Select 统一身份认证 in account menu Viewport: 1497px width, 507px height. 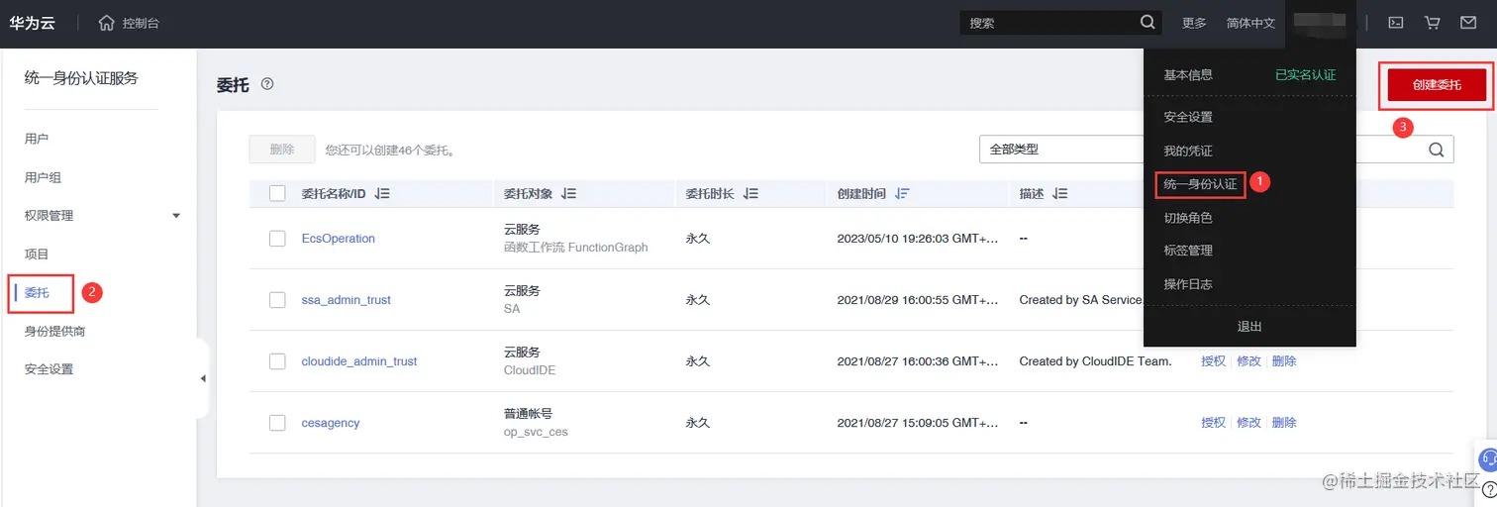pyautogui.click(x=1200, y=184)
